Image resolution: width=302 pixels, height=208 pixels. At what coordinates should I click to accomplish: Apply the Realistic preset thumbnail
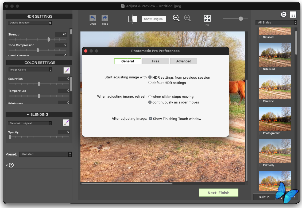275,87
